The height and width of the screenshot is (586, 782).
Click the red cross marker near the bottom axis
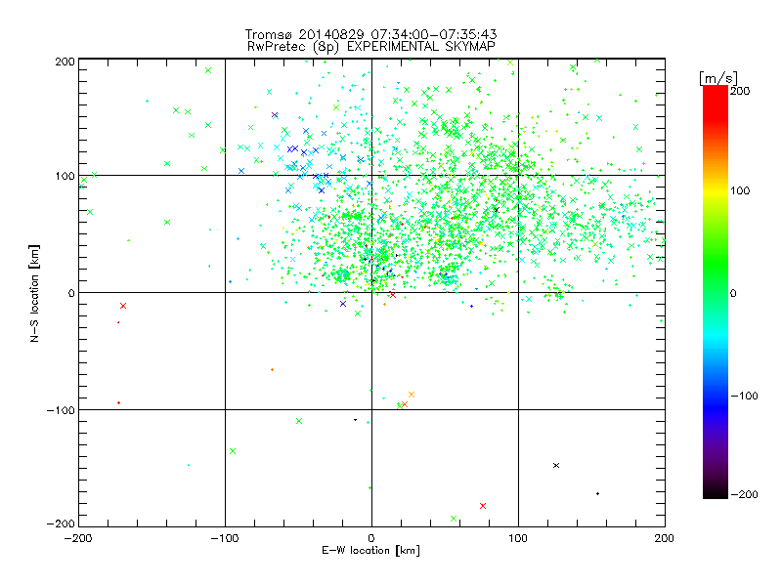pyautogui.click(x=483, y=506)
